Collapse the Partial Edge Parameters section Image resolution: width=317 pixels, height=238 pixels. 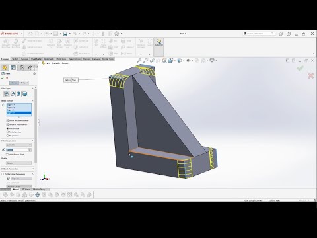32,174
